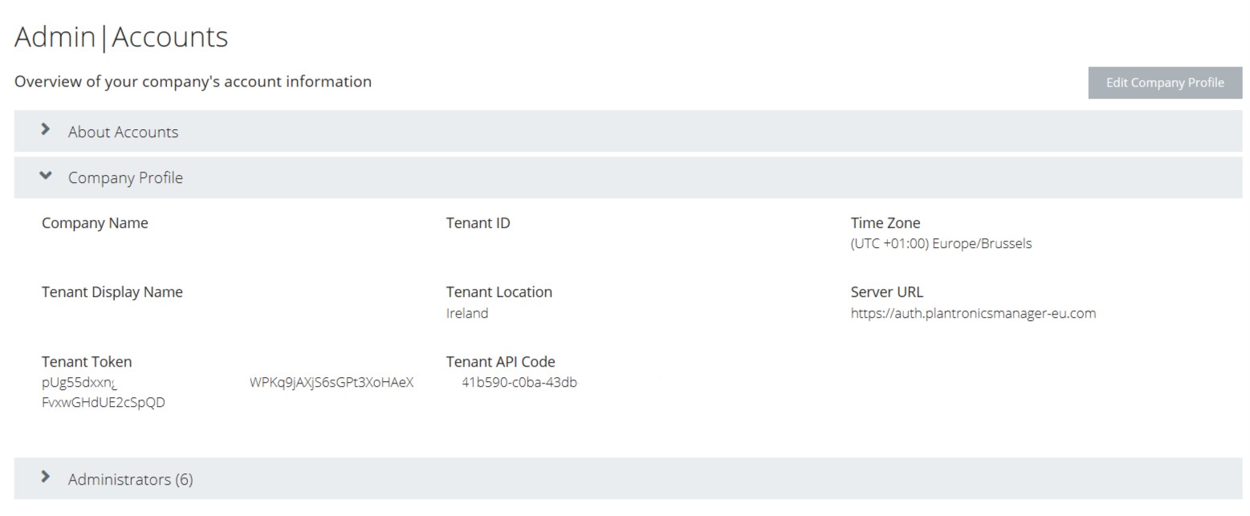This screenshot has height=516, width=1250.
Task: Click the Server URL auth.plantronicsmanager-eu.com text
Action: coord(972,313)
